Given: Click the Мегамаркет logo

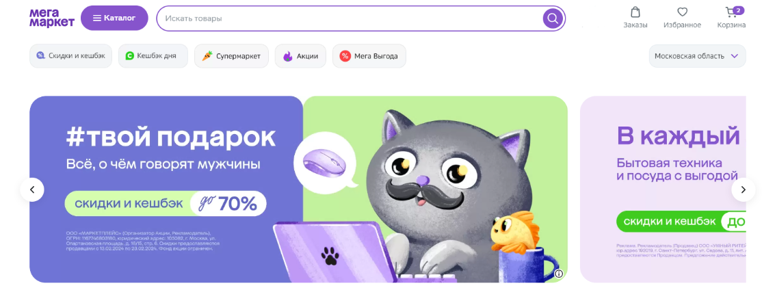Looking at the screenshot, I should 51,18.
